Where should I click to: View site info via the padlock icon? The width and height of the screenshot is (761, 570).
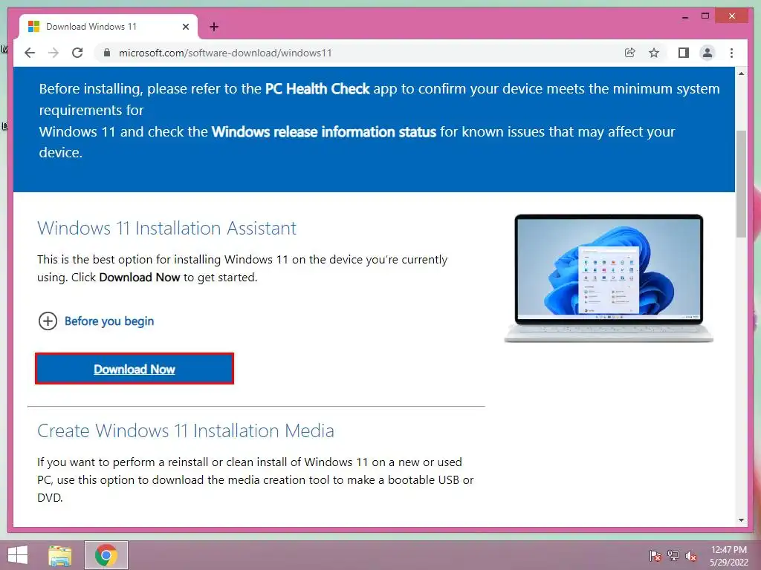tap(107, 53)
